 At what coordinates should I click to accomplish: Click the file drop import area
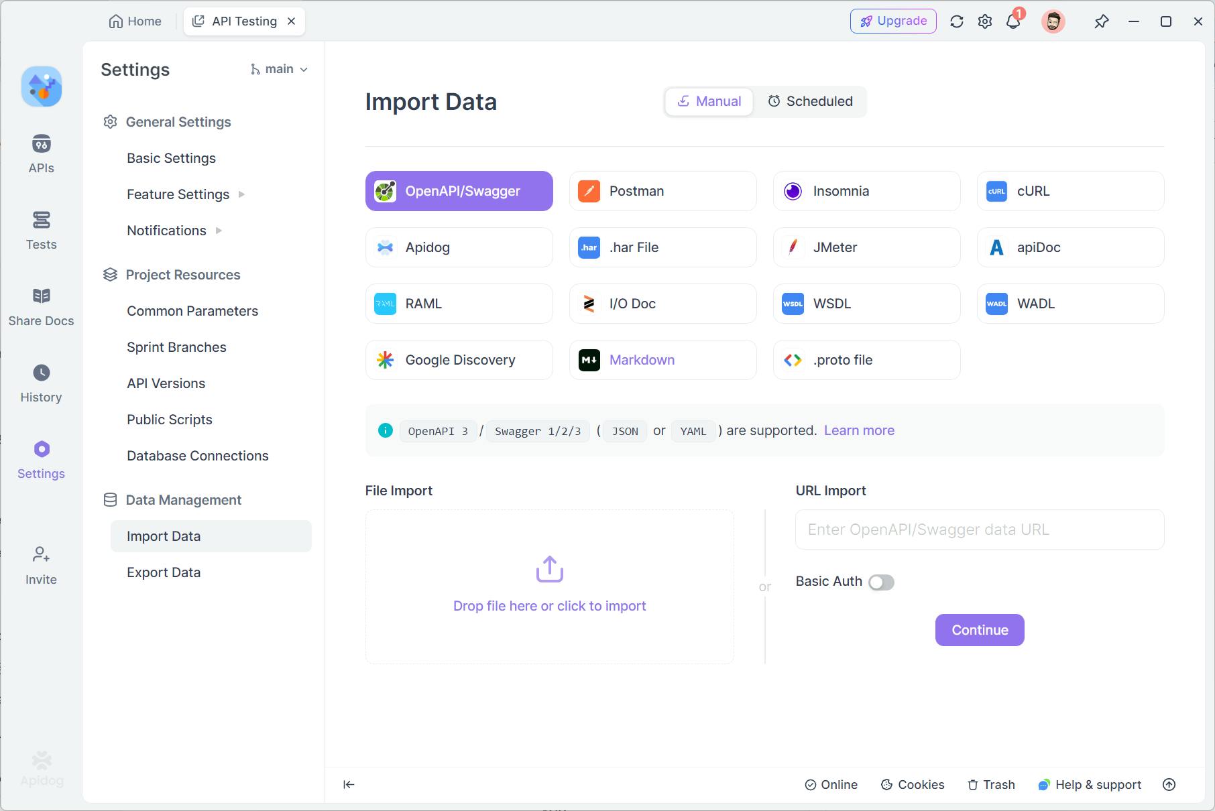[x=550, y=587]
